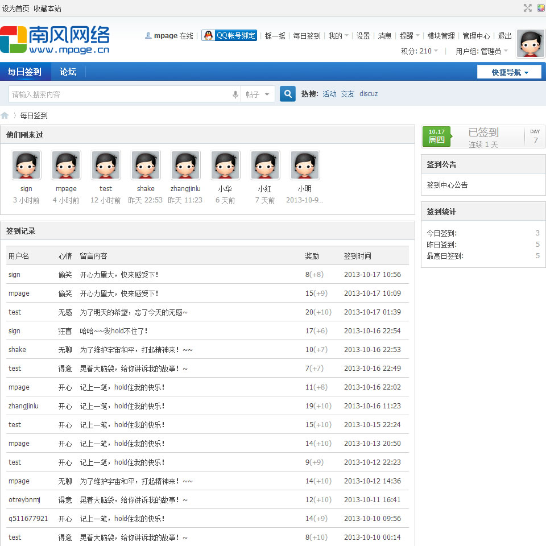Click the search input field
The image size is (546, 546).
(x=119, y=94)
